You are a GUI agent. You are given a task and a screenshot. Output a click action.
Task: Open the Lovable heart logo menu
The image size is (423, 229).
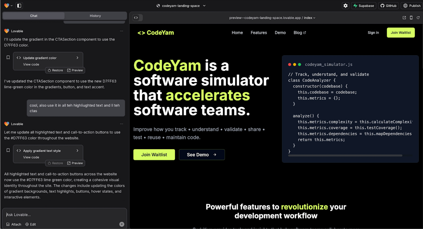coord(8,6)
